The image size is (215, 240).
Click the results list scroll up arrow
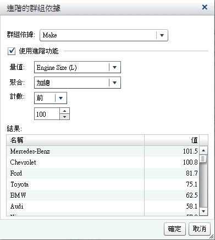[203, 151]
